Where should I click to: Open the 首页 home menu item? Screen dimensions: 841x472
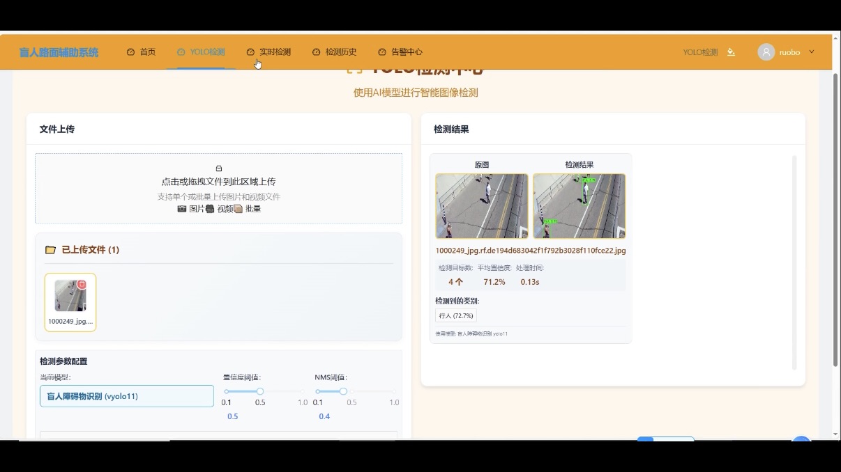click(141, 52)
